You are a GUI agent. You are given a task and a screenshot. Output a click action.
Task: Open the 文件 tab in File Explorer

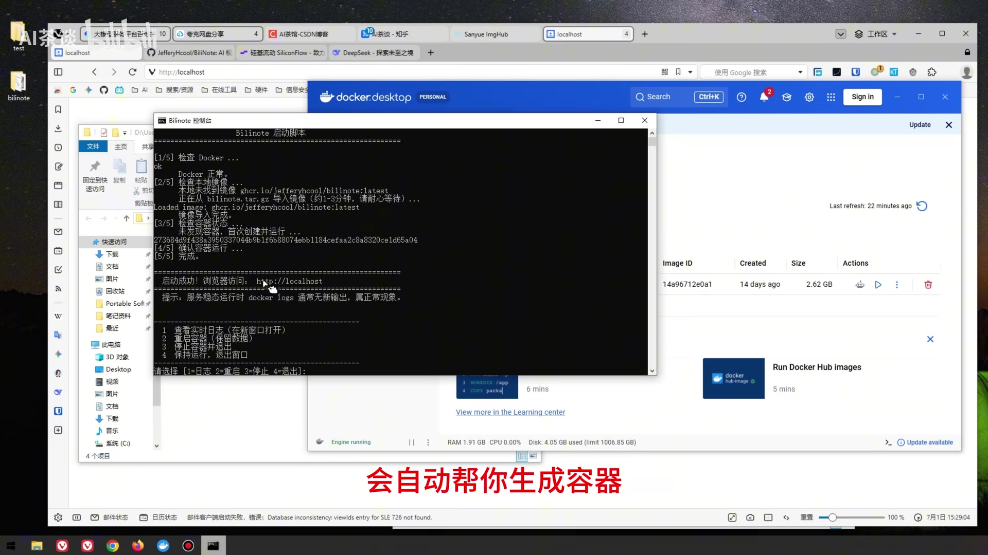tap(93, 147)
